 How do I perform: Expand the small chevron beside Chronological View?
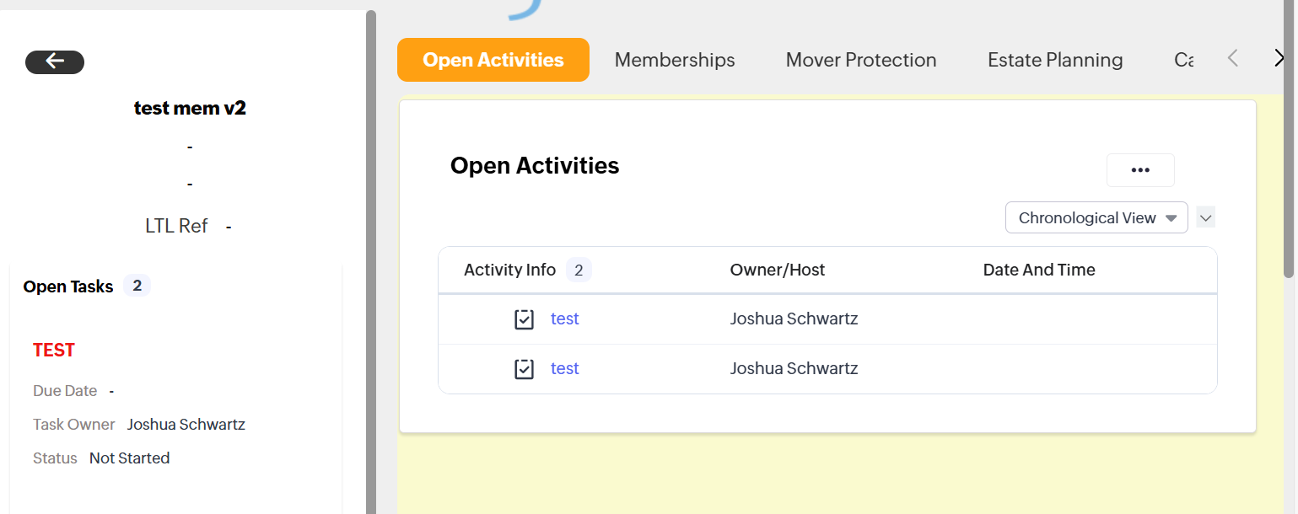[1206, 217]
